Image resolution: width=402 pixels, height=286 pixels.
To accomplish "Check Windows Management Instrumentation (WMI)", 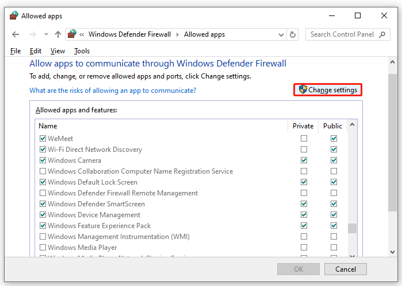I will (x=43, y=236).
